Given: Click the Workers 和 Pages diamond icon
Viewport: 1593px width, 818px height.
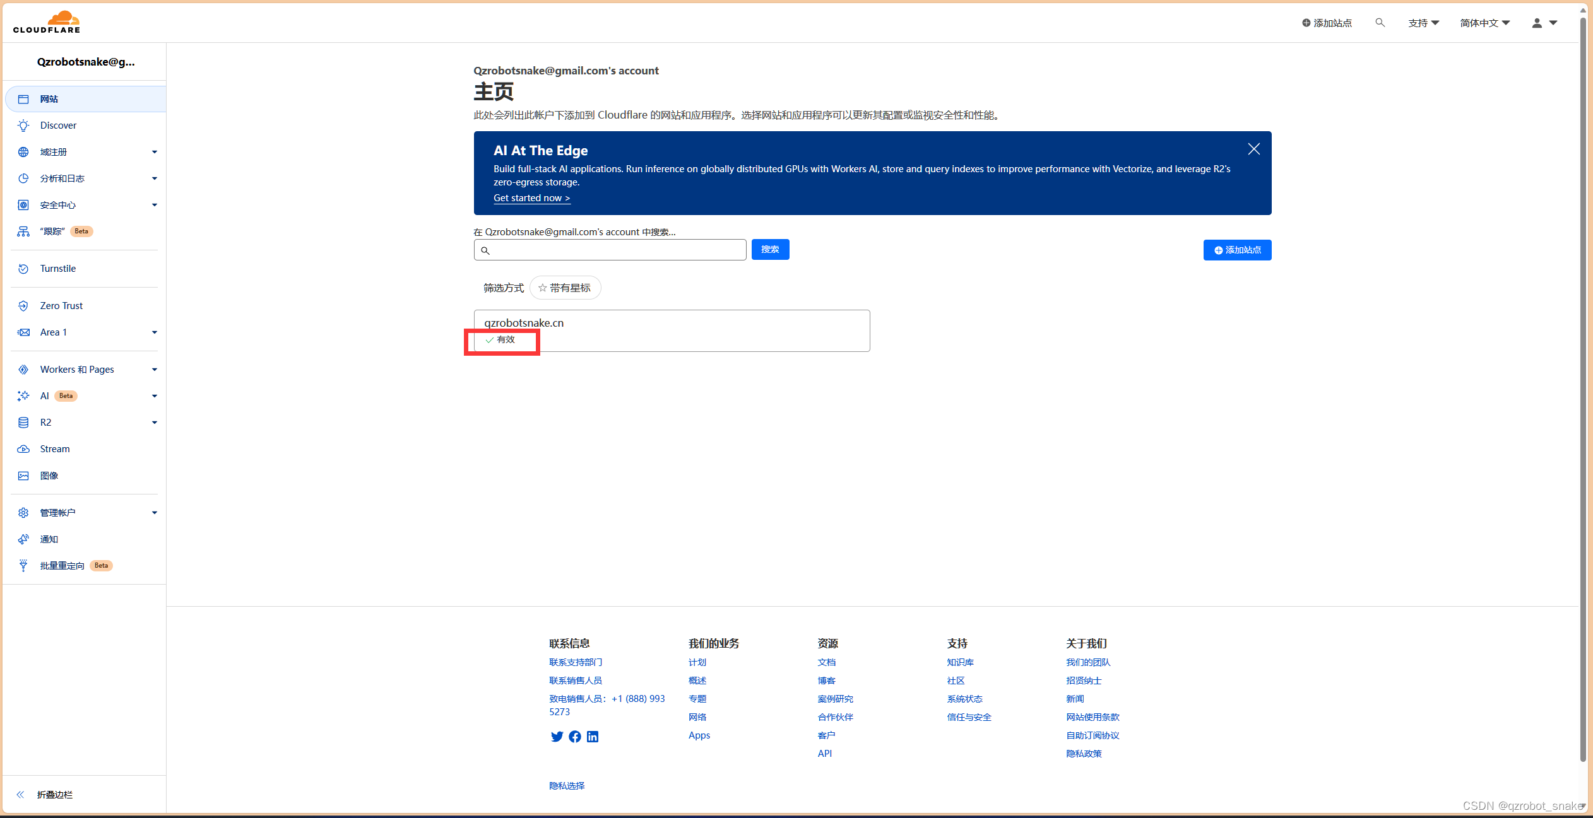Looking at the screenshot, I should [23, 370].
